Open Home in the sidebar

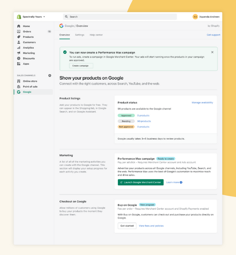click(x=26, y=26)
